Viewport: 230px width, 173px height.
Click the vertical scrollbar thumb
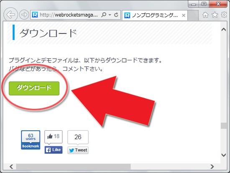tap(224, 126)
